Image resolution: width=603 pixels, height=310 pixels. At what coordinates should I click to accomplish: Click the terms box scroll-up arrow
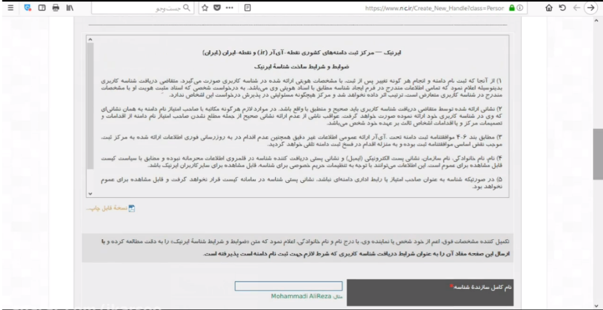click(x=90, y=39)
